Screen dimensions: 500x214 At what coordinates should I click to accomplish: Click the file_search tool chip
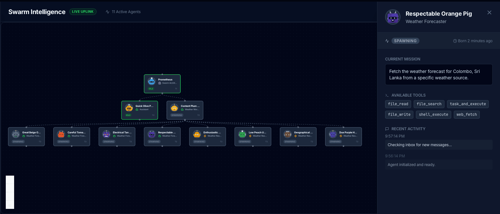(429, 104)
